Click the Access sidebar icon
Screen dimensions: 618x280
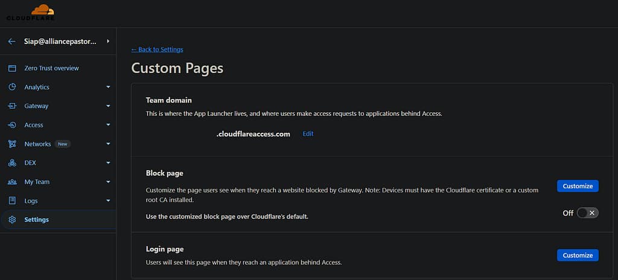(x=12, y=125)
